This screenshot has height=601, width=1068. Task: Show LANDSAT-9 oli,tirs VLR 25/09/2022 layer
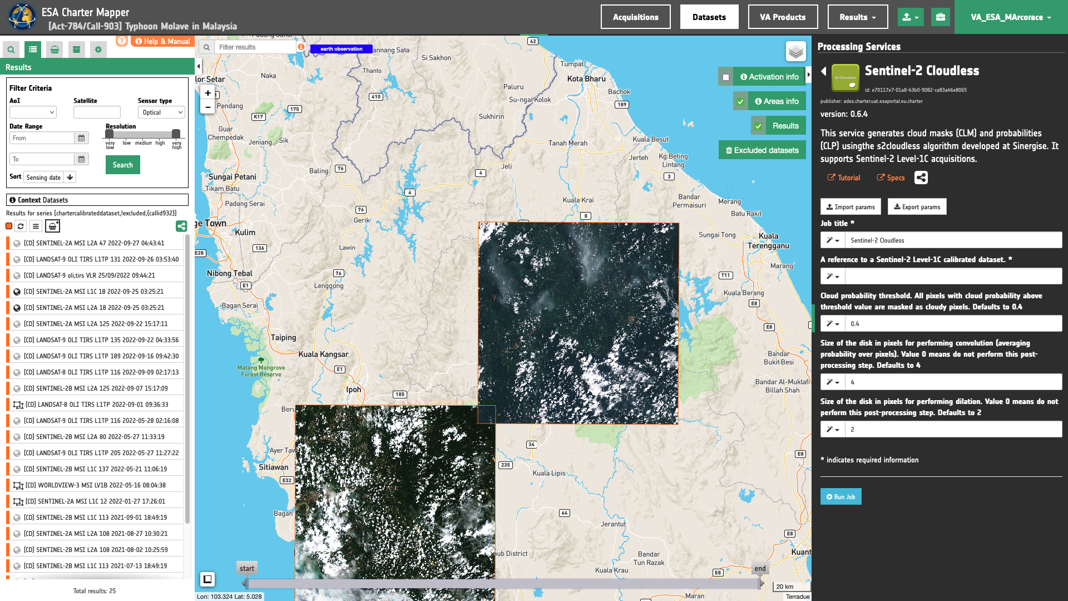17,275
